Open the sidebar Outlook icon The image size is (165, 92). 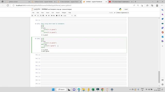tap(162, 37)
